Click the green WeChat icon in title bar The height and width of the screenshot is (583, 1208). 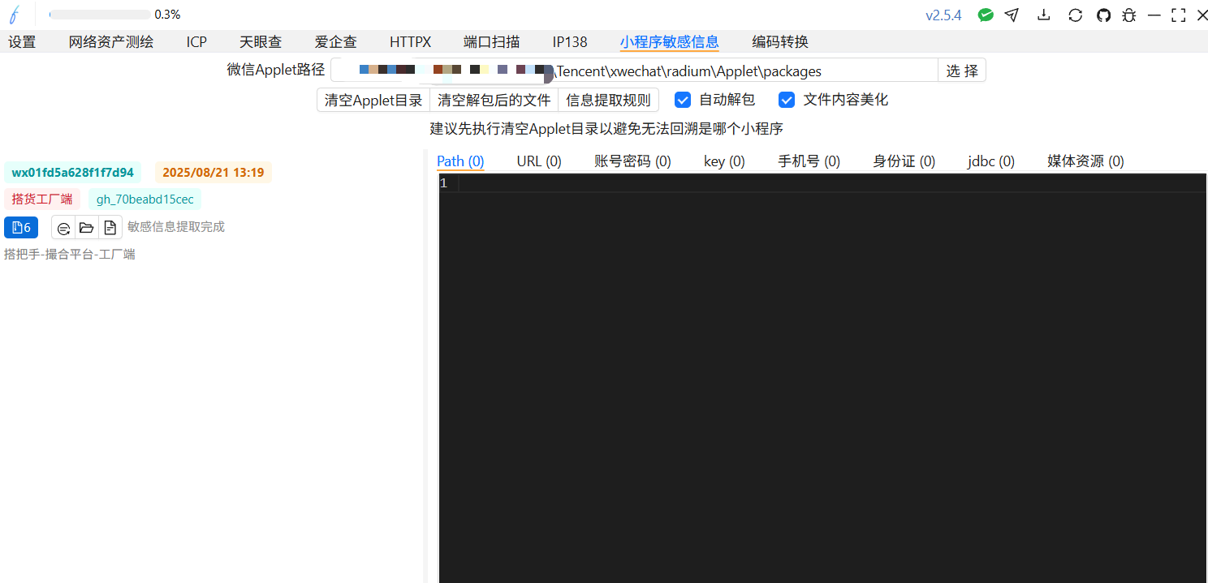pos(986,15)
